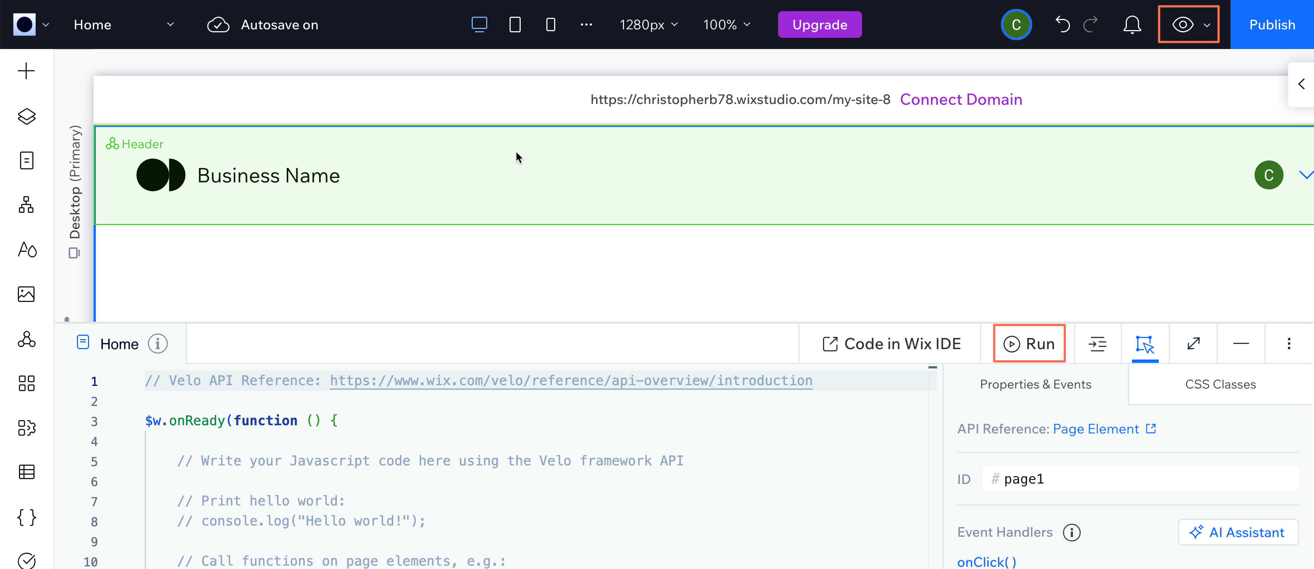Open the Pages panel icon

coord(26,161)
